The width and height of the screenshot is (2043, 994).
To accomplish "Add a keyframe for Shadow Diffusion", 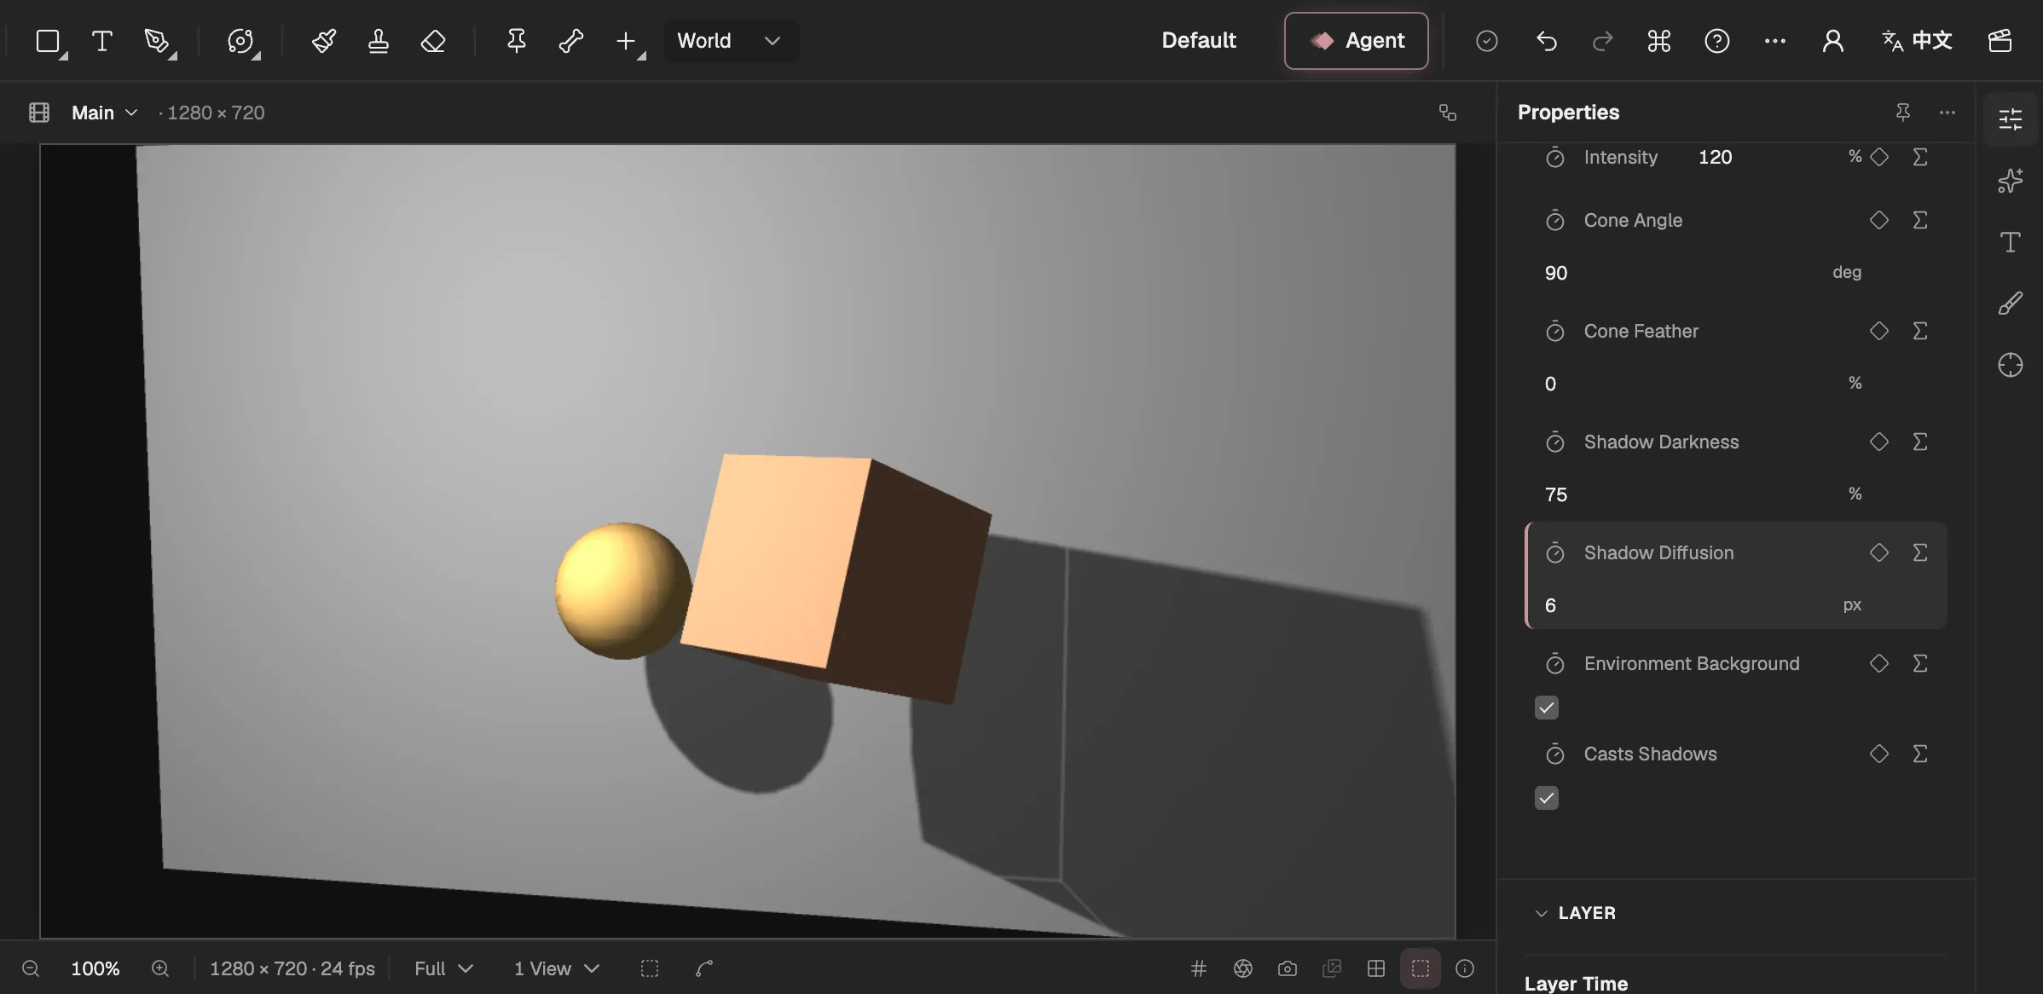I will click(x=1879, y=552).
